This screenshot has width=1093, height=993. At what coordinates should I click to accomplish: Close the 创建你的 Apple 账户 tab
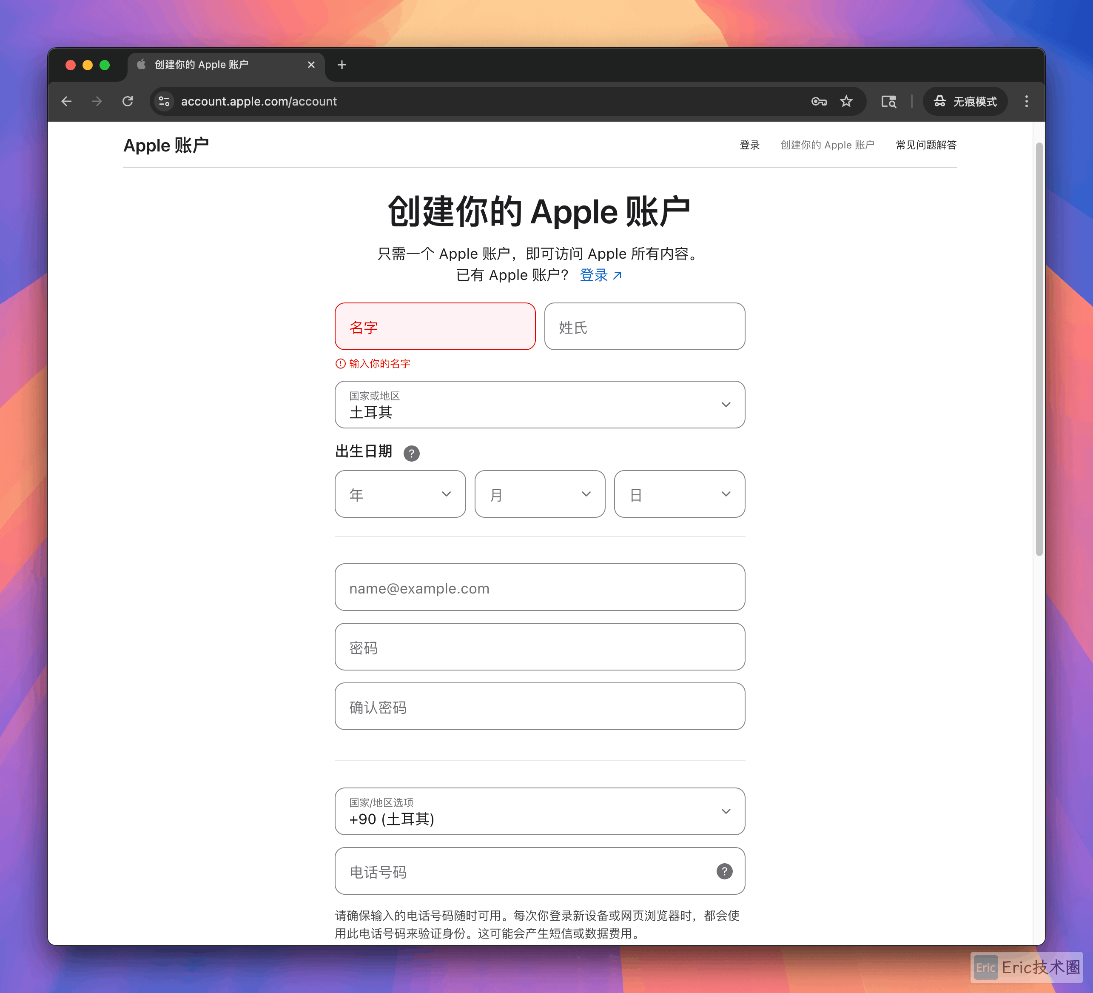pyautogui.click(x=311, y=65)
